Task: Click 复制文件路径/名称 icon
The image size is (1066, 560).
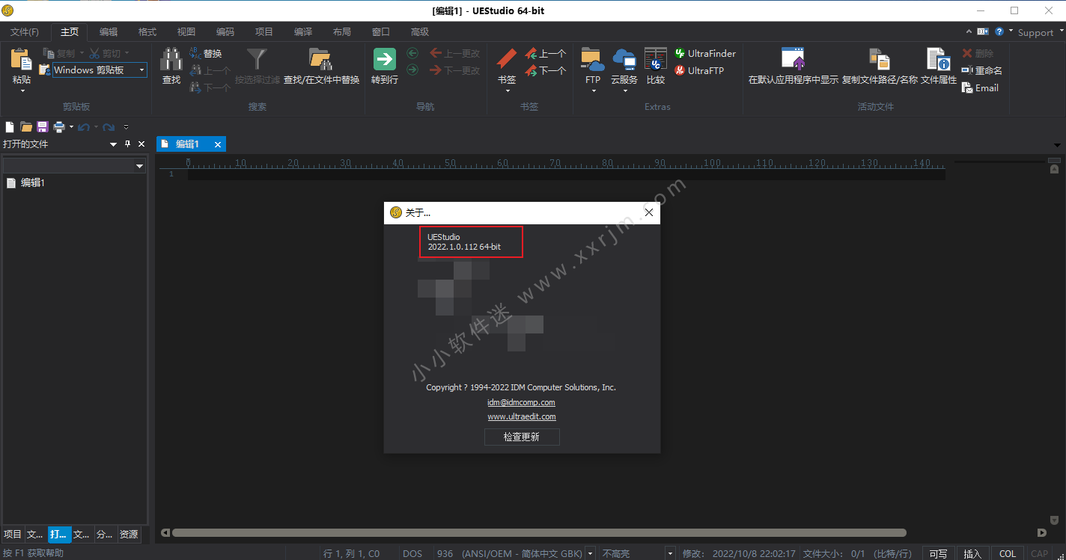Action: (x=880, y=60)
